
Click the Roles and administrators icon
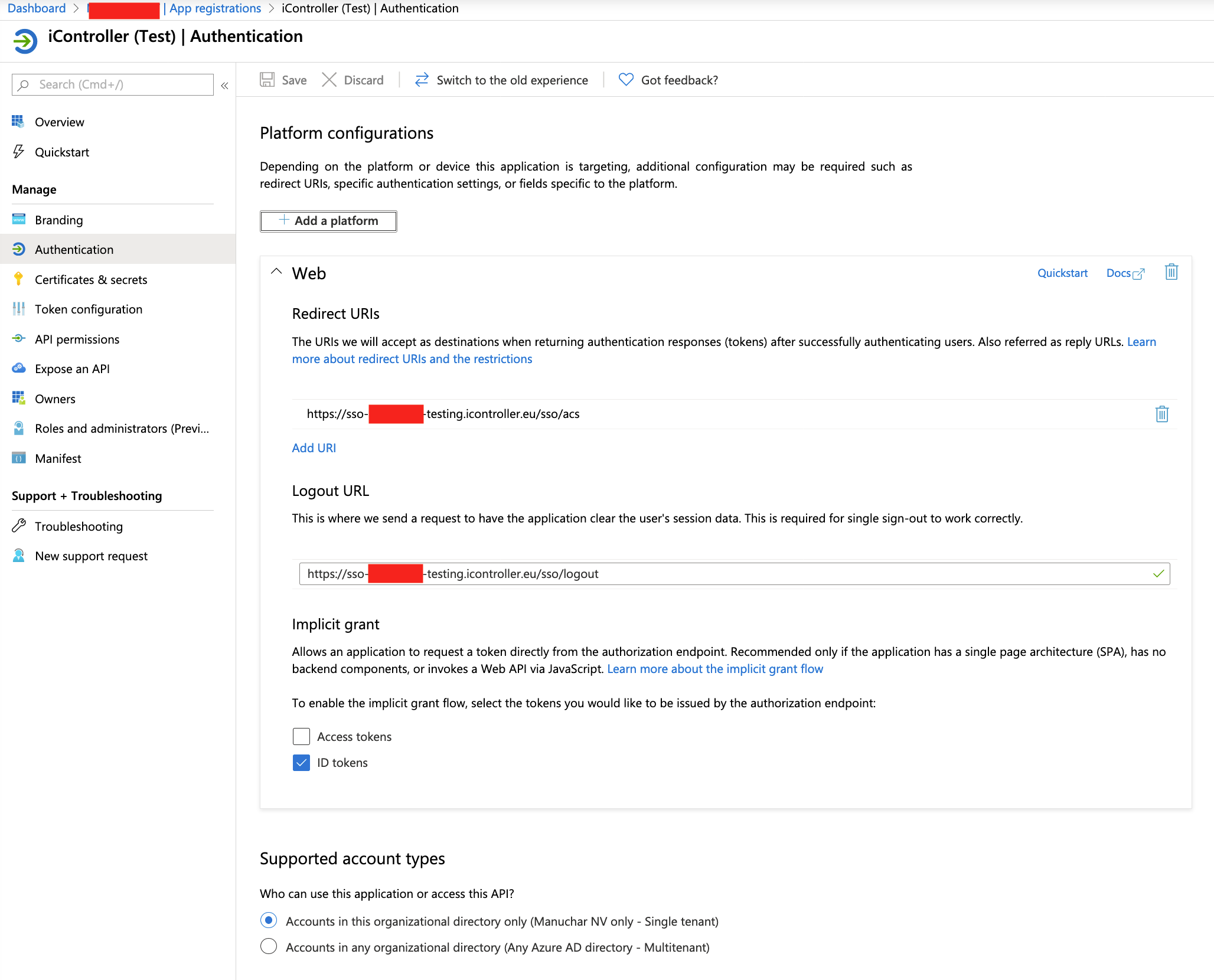(x=18, y=428)
